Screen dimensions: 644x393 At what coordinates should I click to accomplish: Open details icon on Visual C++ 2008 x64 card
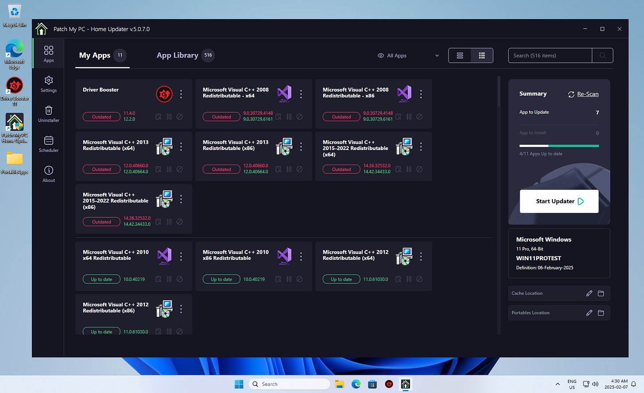(278, 117)
